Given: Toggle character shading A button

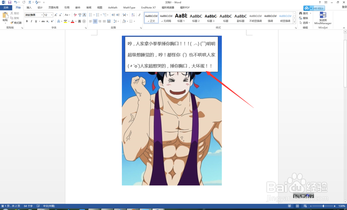Looking at the screenshot, I should point(79,21).
